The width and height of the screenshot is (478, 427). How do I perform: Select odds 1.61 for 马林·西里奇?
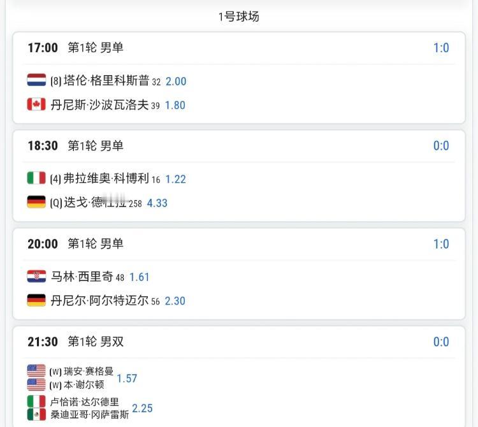pyautogui.click(x=140, y=277)
